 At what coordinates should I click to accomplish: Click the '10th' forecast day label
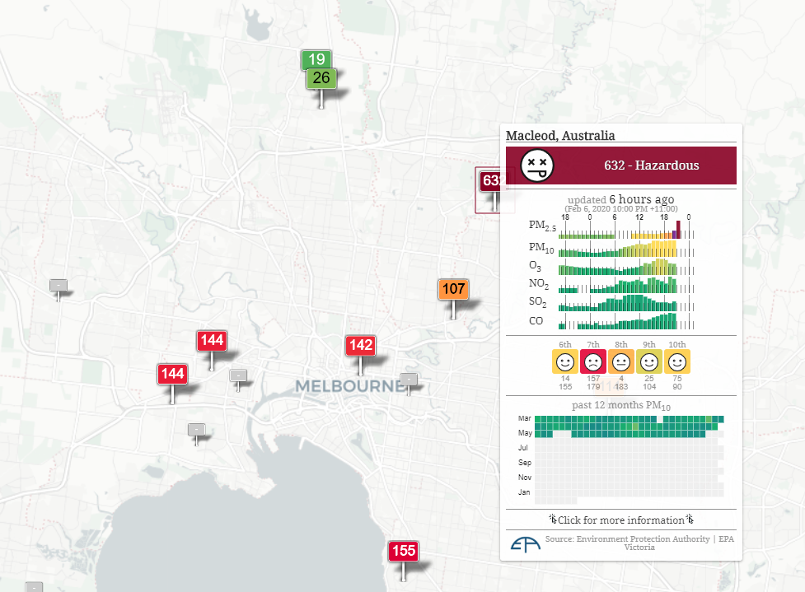click(x=677, y=344)
